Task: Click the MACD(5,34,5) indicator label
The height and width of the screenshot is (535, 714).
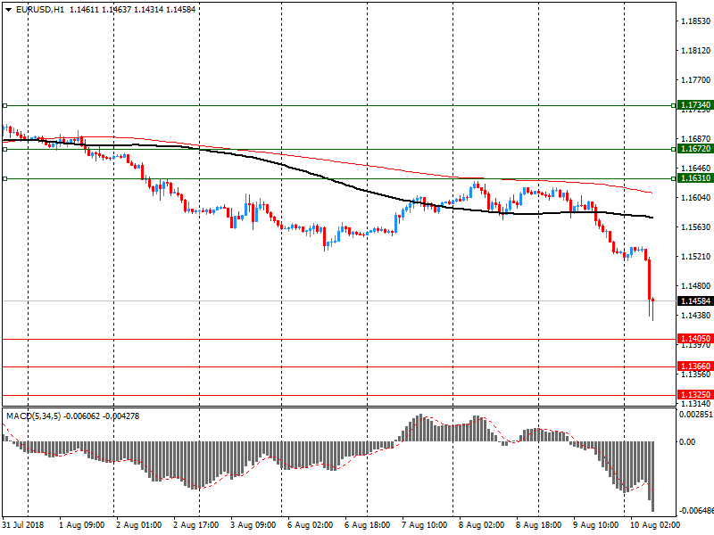Action: click(33, 416)
